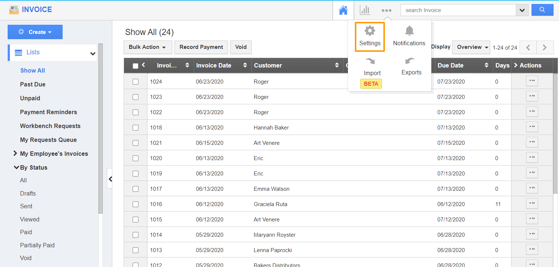Go to next page arrow

click(x=545, y=47)
